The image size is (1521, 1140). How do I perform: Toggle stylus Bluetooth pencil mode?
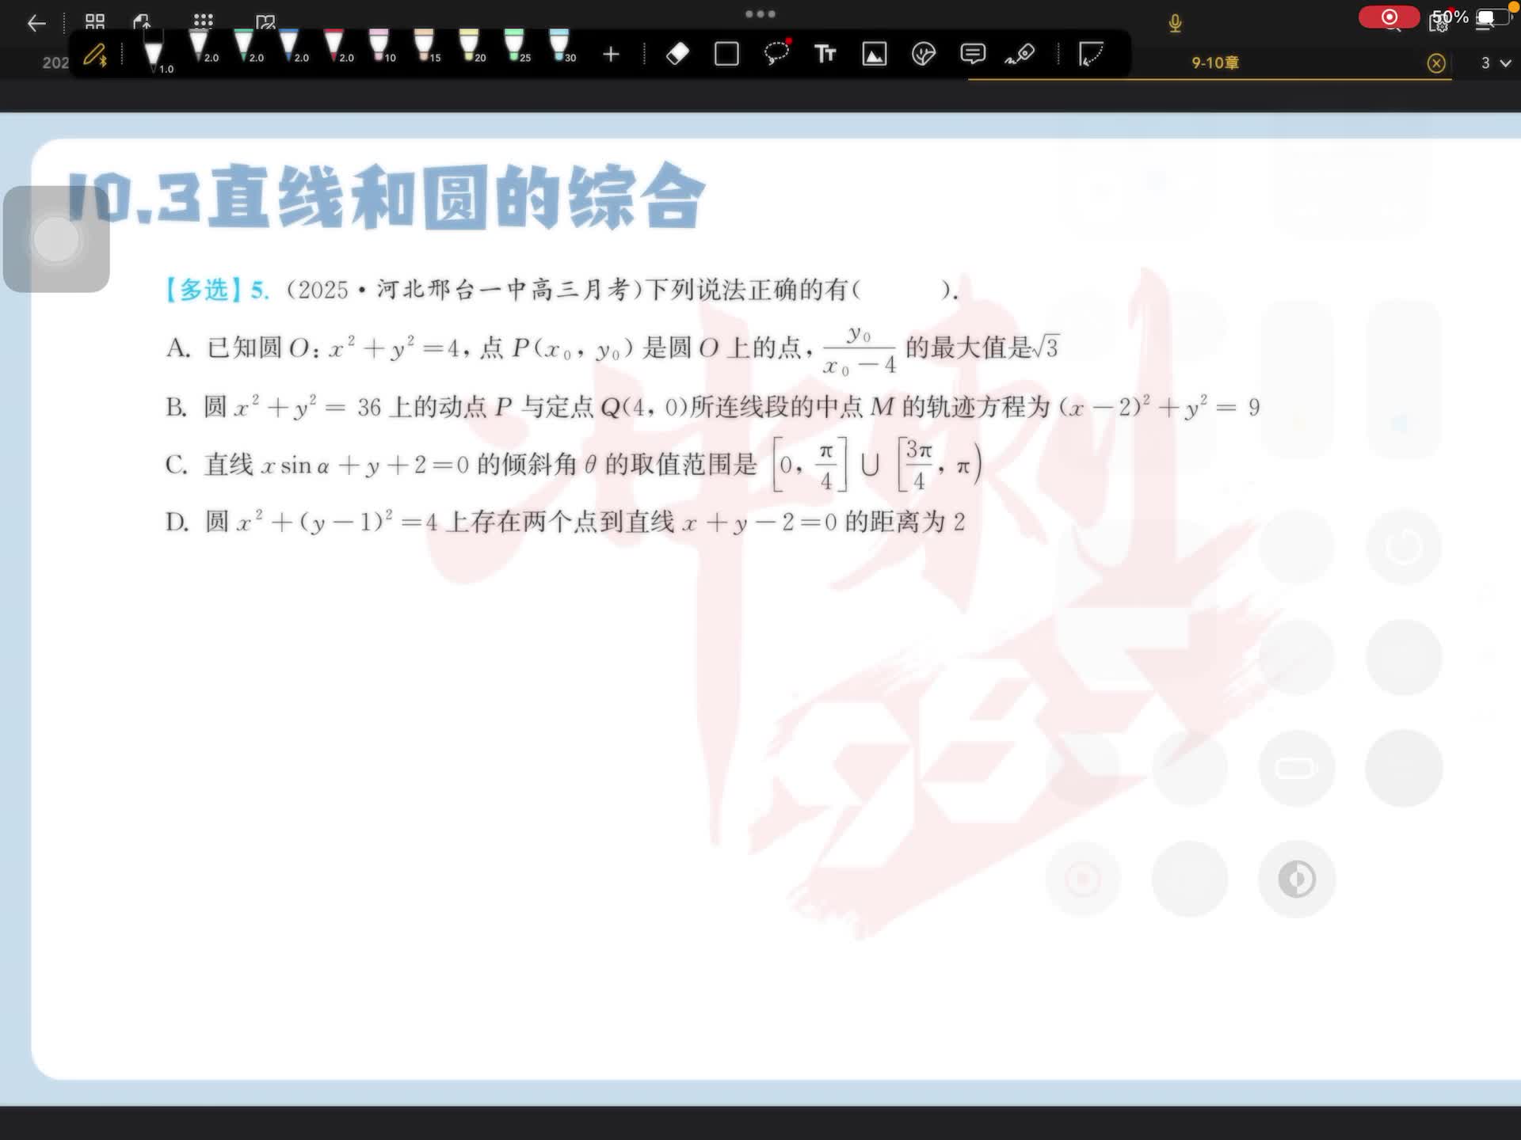(x=95, y=55)
